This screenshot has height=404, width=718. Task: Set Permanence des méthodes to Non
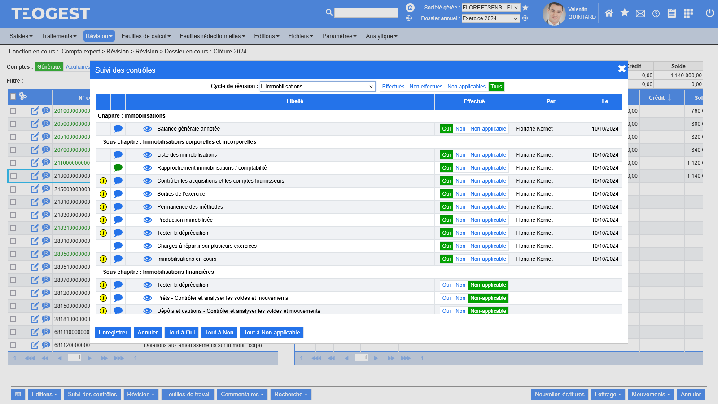[460, 207]
